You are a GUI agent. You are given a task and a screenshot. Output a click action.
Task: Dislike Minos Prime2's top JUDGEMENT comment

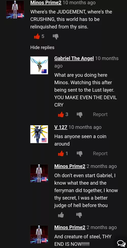(55, 37)
